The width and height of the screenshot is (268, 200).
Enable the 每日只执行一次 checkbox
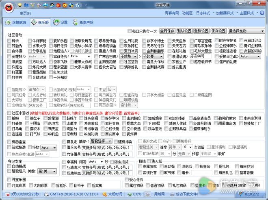(130, 31)
